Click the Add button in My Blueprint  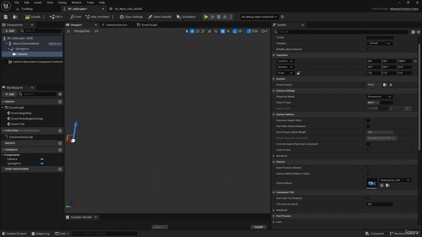(9, 94)
